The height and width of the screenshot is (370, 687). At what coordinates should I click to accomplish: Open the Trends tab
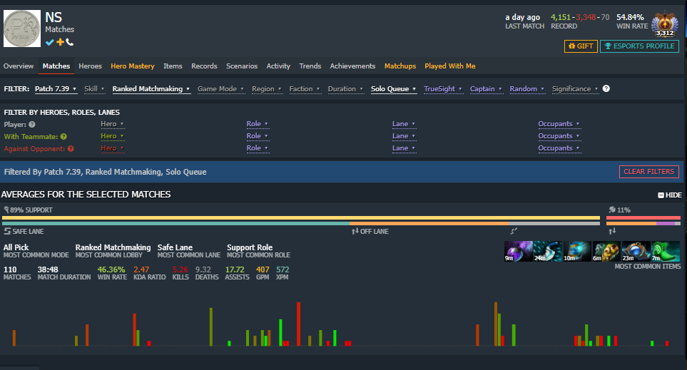[x=310, y=66]
